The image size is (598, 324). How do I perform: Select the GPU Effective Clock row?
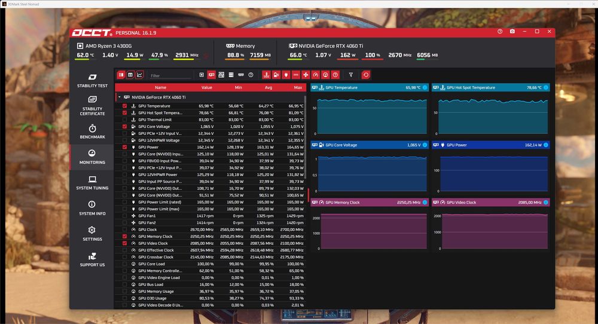[210, 250]
